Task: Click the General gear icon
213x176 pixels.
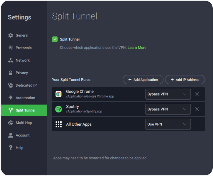Action: point(11,35)
